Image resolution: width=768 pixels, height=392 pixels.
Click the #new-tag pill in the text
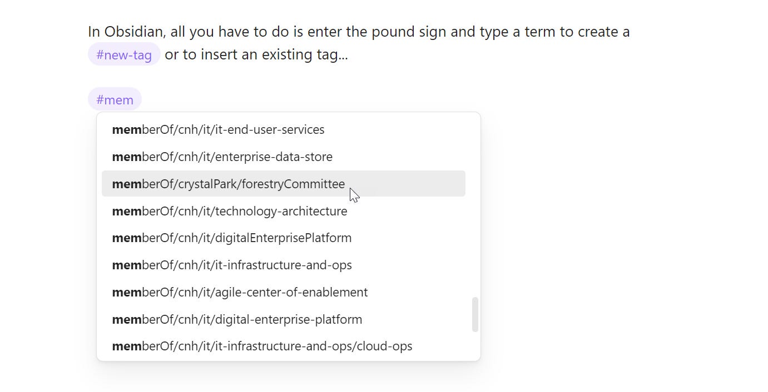(124, 54)
